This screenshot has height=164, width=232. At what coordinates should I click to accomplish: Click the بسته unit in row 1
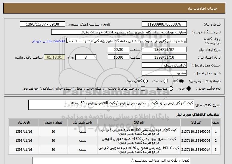(x=83, y=132)
